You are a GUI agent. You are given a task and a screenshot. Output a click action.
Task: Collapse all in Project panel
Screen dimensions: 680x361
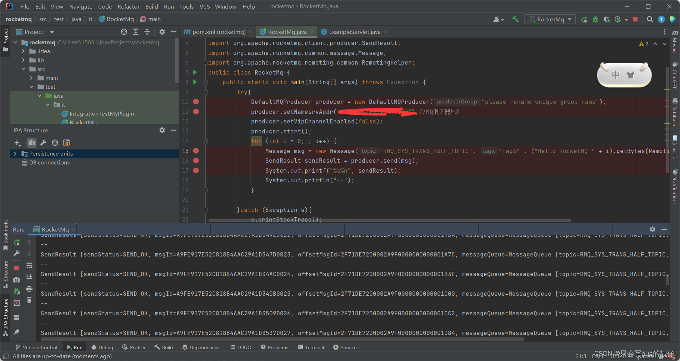(147, 32)
